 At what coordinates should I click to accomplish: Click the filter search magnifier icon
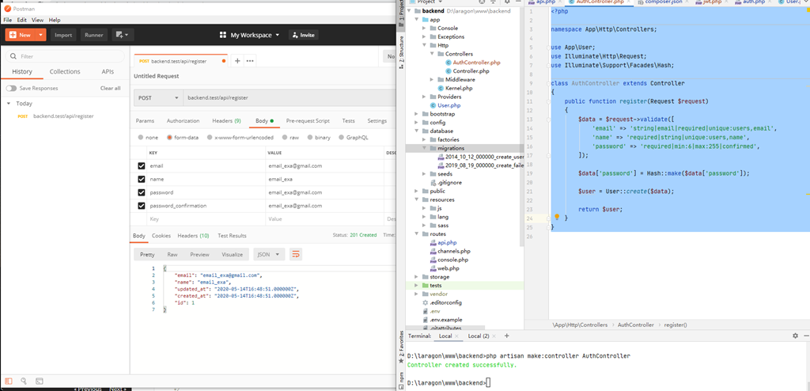tap(13, 56)
